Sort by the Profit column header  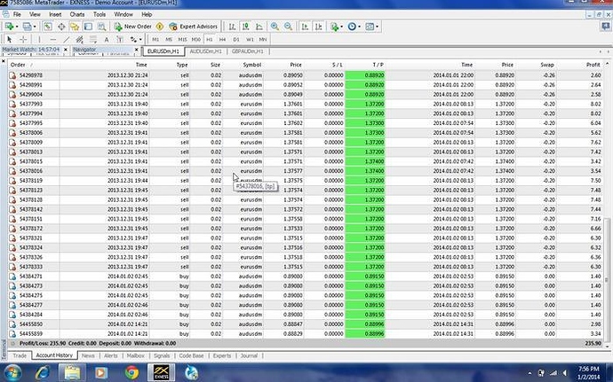(593, 65)
